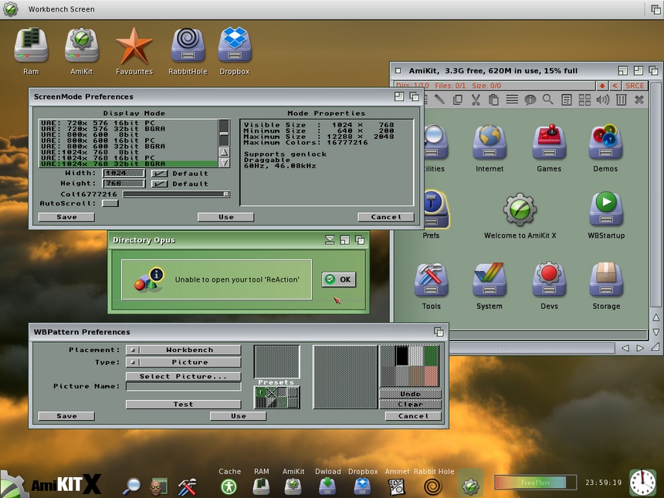Open the Type cycle dropdown
The height and width of the screenshot is (498, 664).
[183, 362]
